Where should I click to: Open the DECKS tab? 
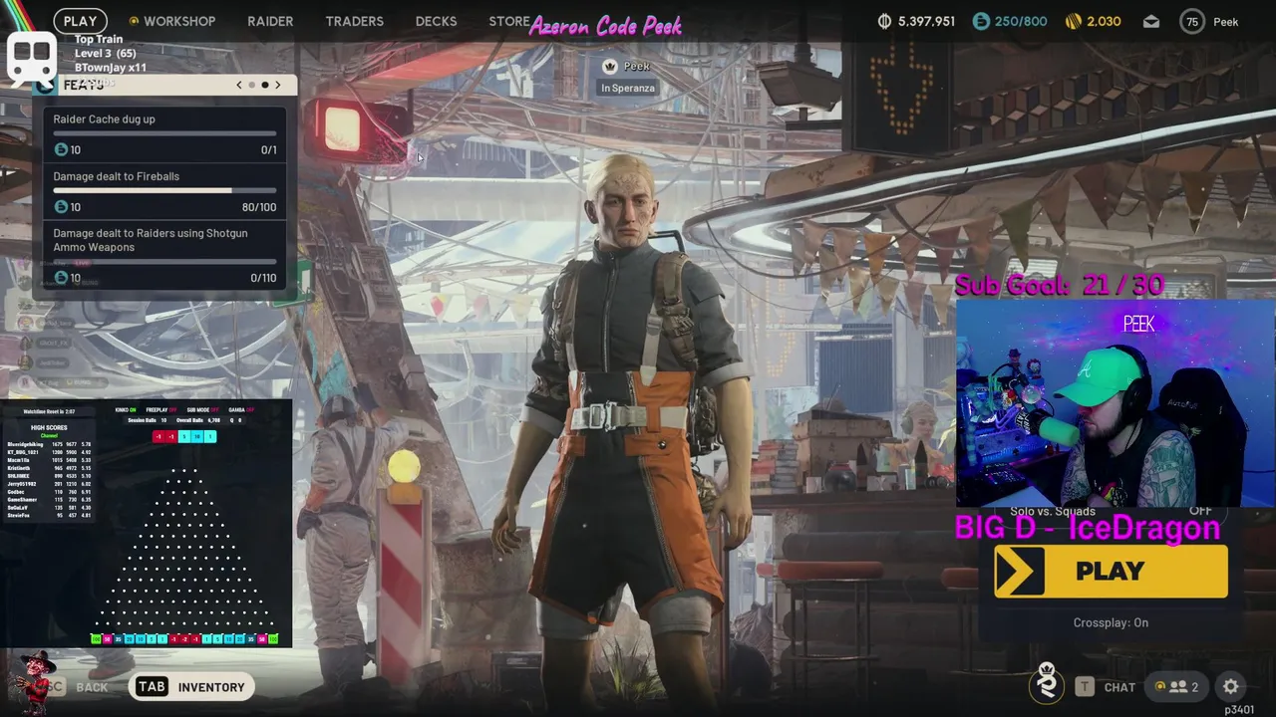[x=436, y=21]
